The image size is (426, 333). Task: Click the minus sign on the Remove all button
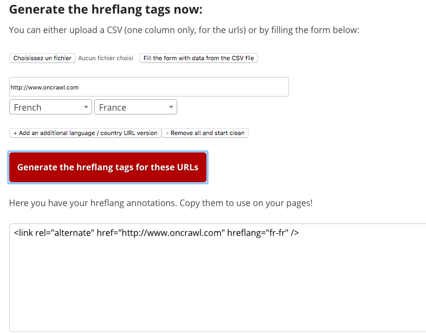click(x=167, y=133)
